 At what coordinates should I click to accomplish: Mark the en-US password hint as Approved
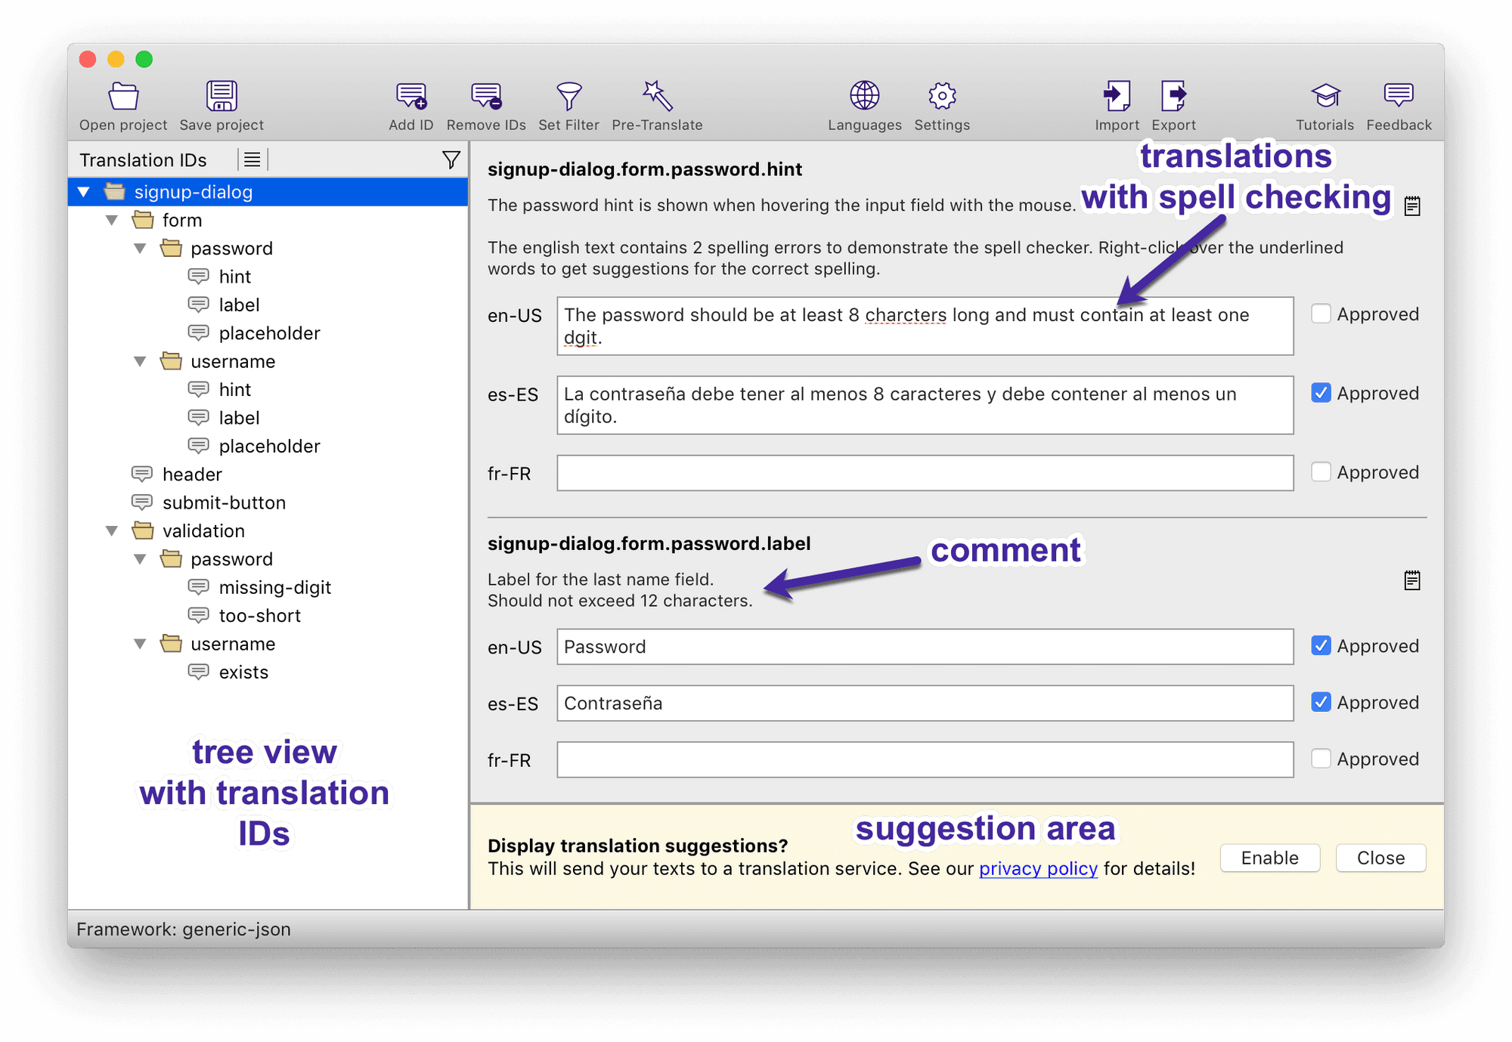[x=1321, y=314]
